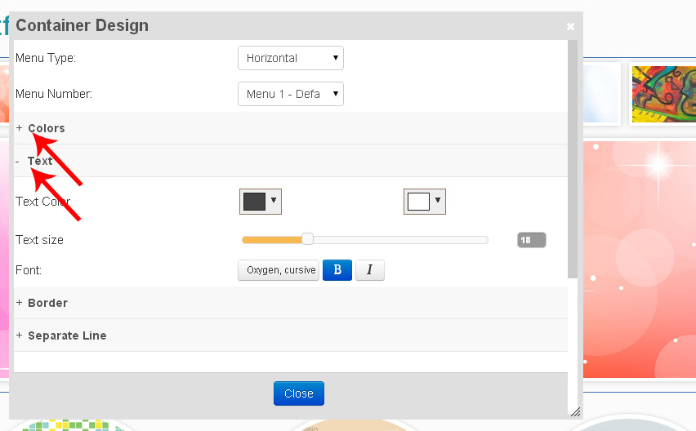
Task: Toggle Italic text formatting
Action: tap(370, 270)
